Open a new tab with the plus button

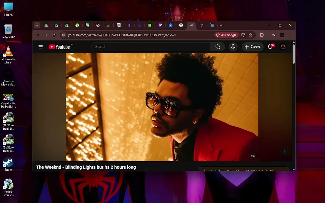(x=221, y=25)
